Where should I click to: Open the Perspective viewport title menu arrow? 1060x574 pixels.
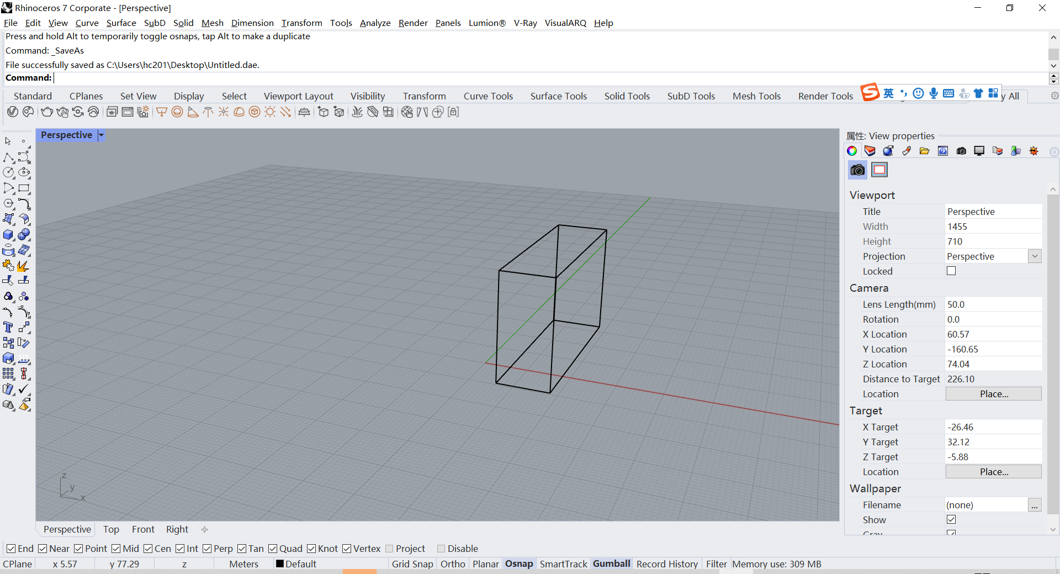[x=101, y=135]
